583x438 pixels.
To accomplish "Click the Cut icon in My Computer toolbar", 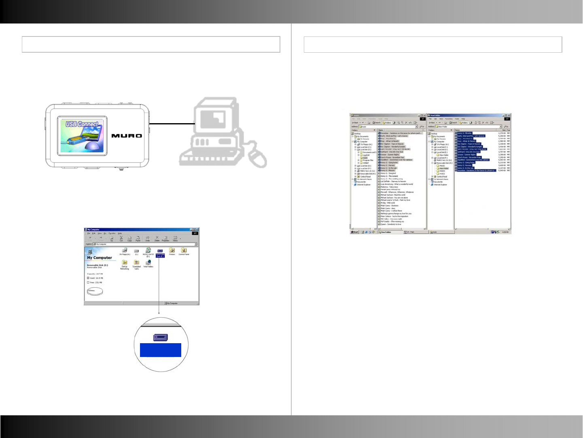I will [x=121, y=238].
